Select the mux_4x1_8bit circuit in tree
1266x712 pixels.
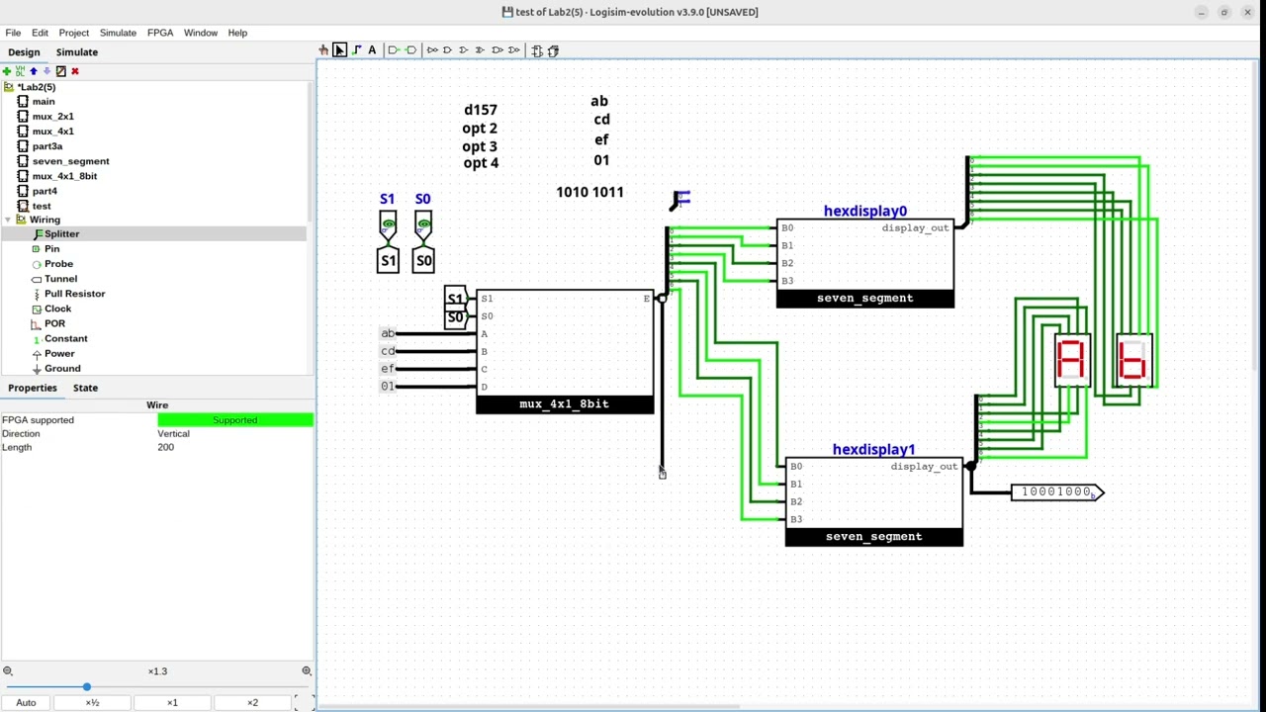[x=64, y=176]
